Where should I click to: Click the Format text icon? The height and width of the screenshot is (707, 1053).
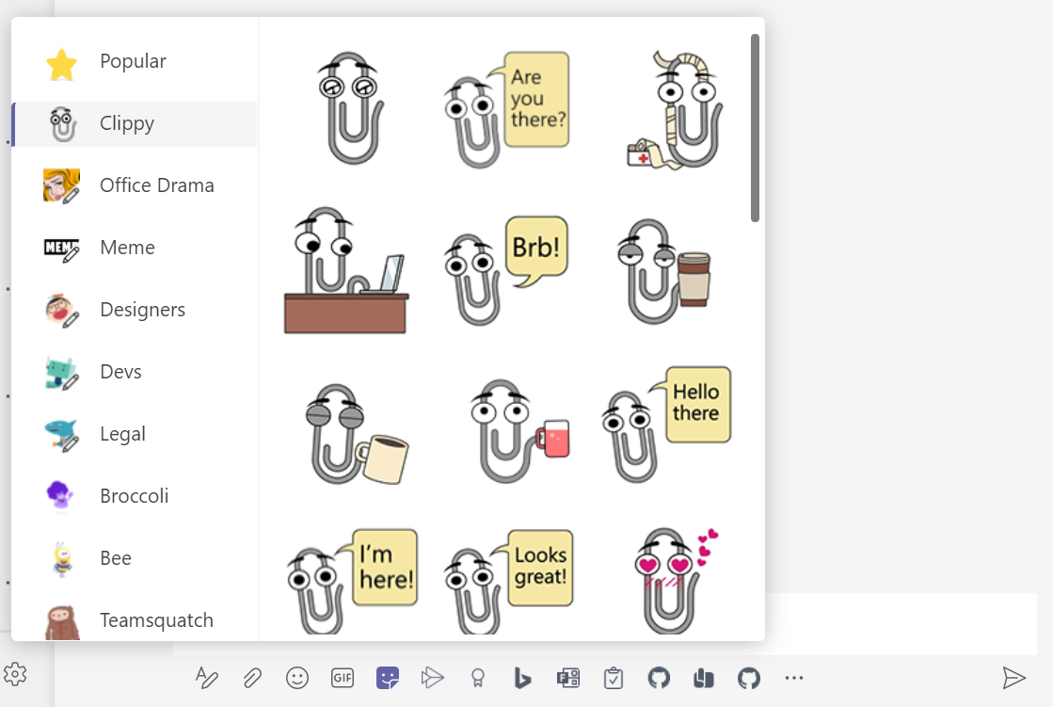pos(206,677)
